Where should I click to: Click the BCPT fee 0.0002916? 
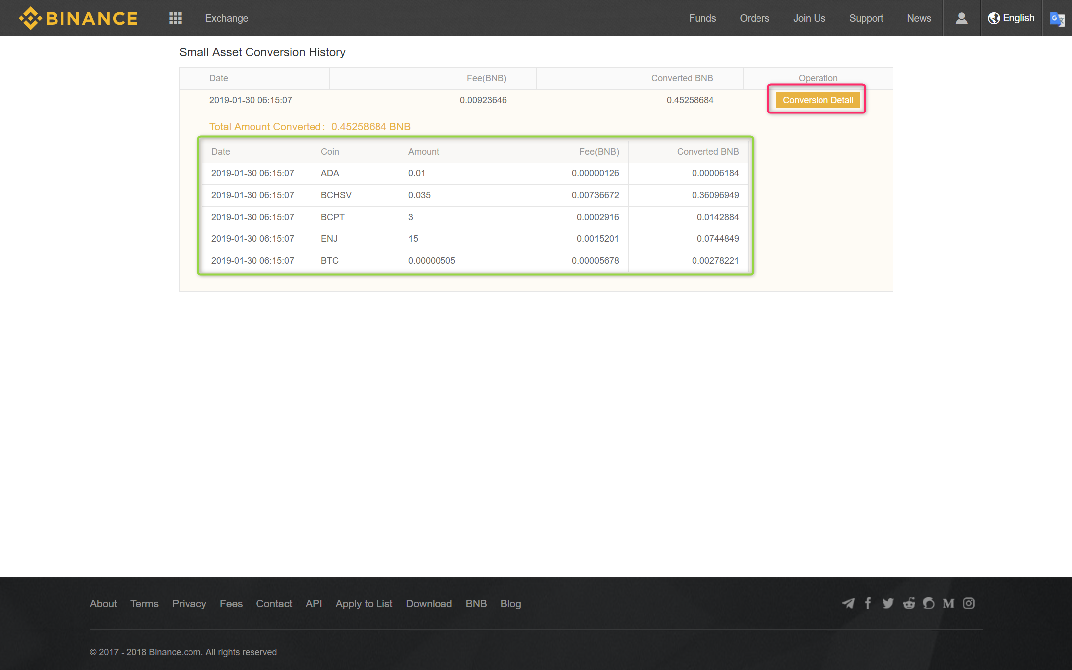(598, 217)
